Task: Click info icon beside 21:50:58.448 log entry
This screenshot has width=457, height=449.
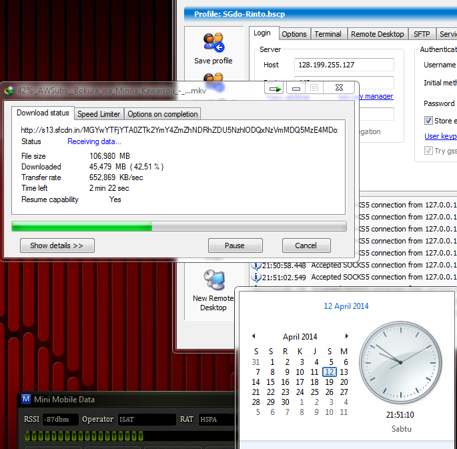Action: [256, 265]
